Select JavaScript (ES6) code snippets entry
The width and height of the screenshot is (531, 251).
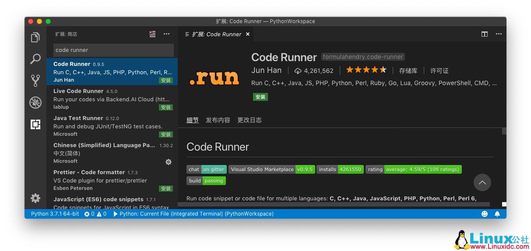point(112,201)
